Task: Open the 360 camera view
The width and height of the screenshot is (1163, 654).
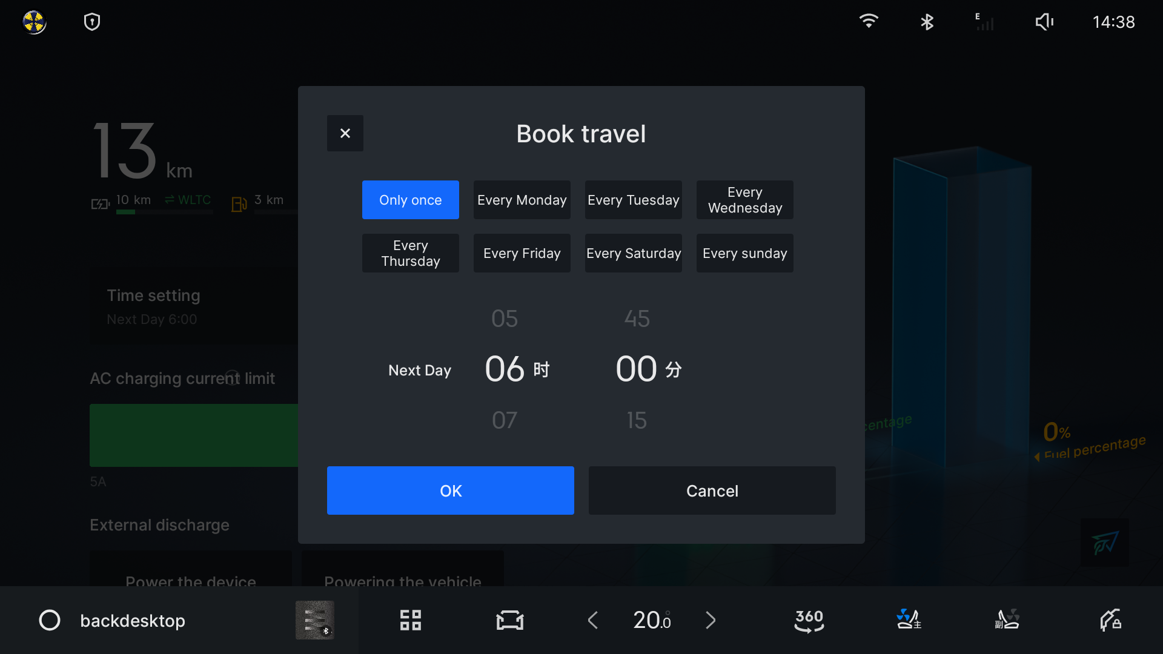Action: pyautogui.click(x=809, y=620)
